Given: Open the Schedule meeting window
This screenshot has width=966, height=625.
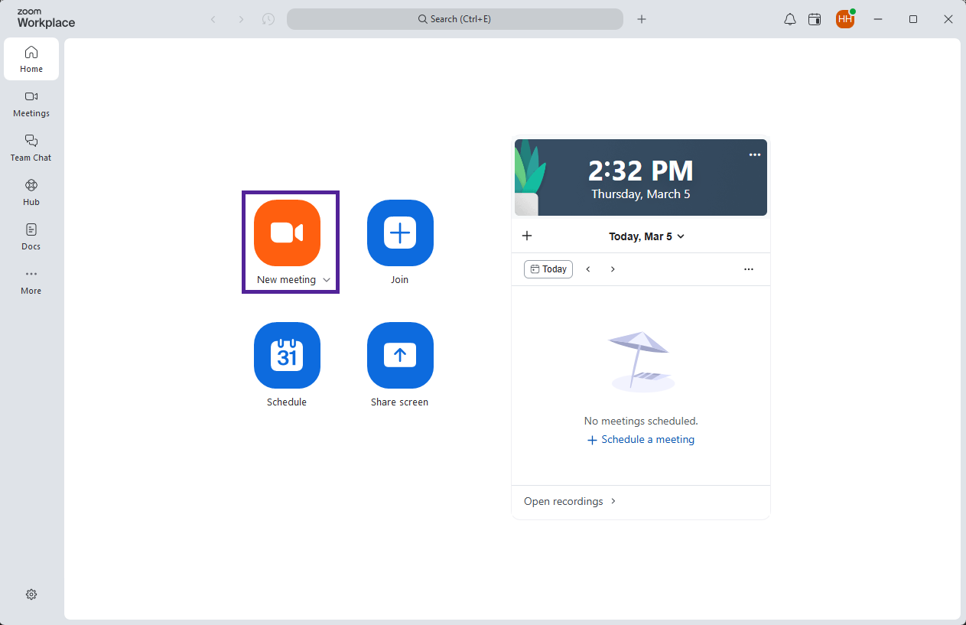Looking at the screenshot, I should (287, 355).
